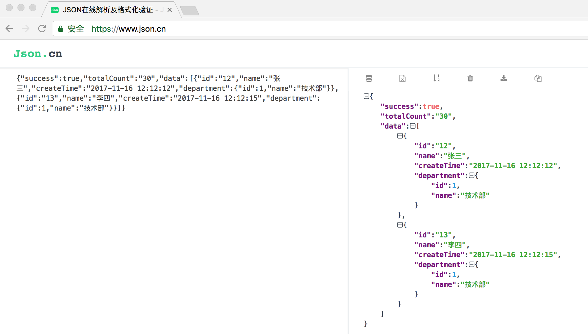The image size is (588, 334).
Task: Click inside the JSON input text area
Action: tap(175, 175)
